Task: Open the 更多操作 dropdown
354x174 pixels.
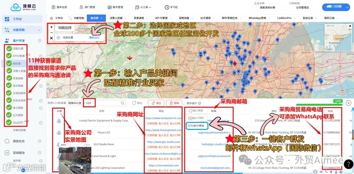Action: pyautogui.click(x=194, y=103)
